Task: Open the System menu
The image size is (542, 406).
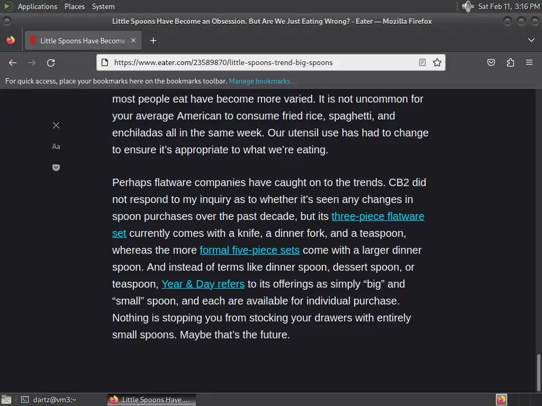Action: (x=103, y=6)
